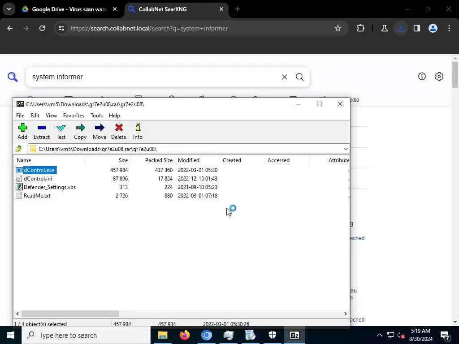Open File Explorer from taskbar
The width and height of the screenshot is (459, 344).
pos(162,335)
